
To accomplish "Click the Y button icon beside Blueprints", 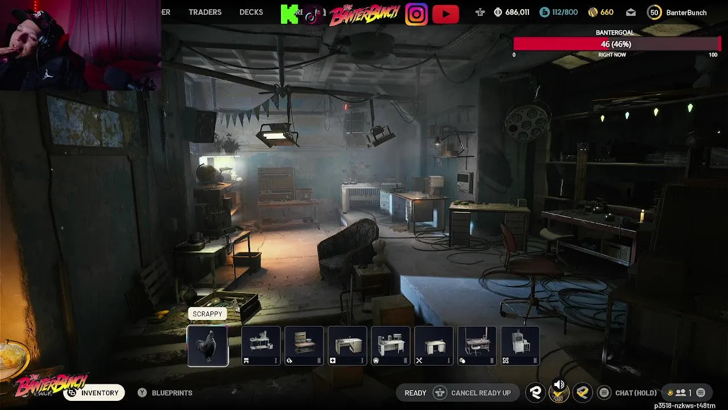I will click(142, 392).
